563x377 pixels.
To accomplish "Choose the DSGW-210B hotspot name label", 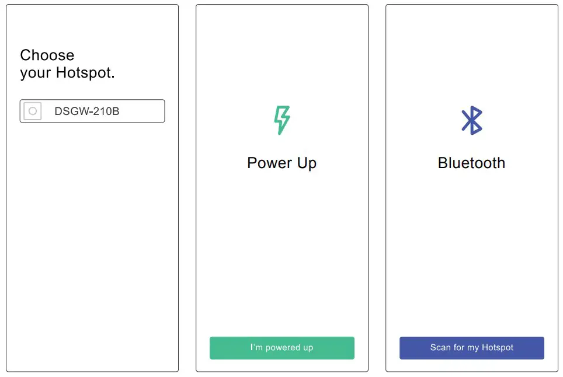I will click(x=87, y=111).
